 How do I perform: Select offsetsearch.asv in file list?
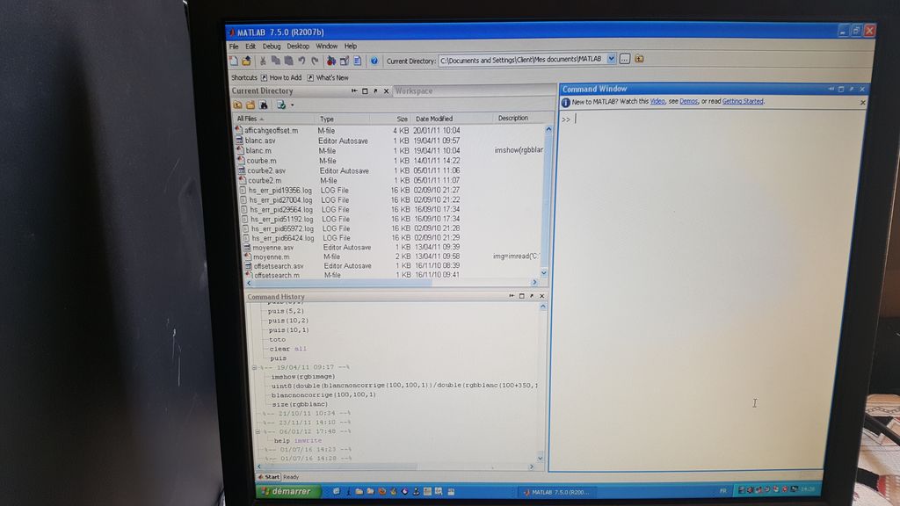(x=279, y=266)
